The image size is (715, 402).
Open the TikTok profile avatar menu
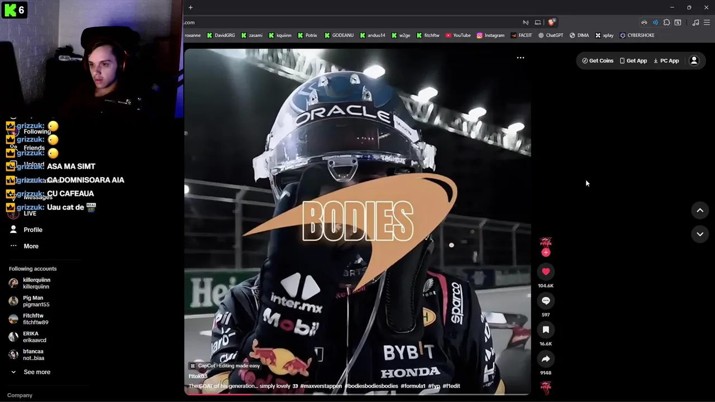click(x=694, y=60)
